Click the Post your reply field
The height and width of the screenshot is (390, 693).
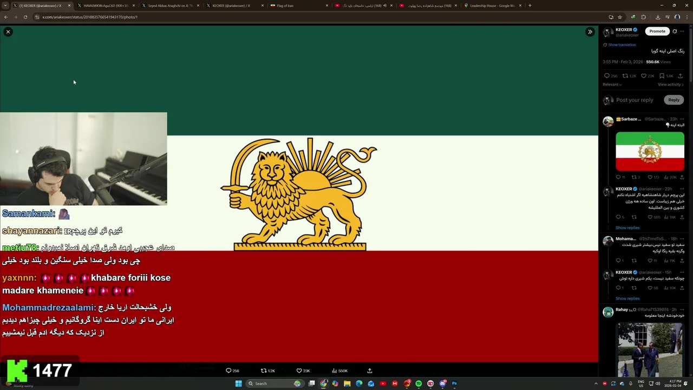click(635, 100)
